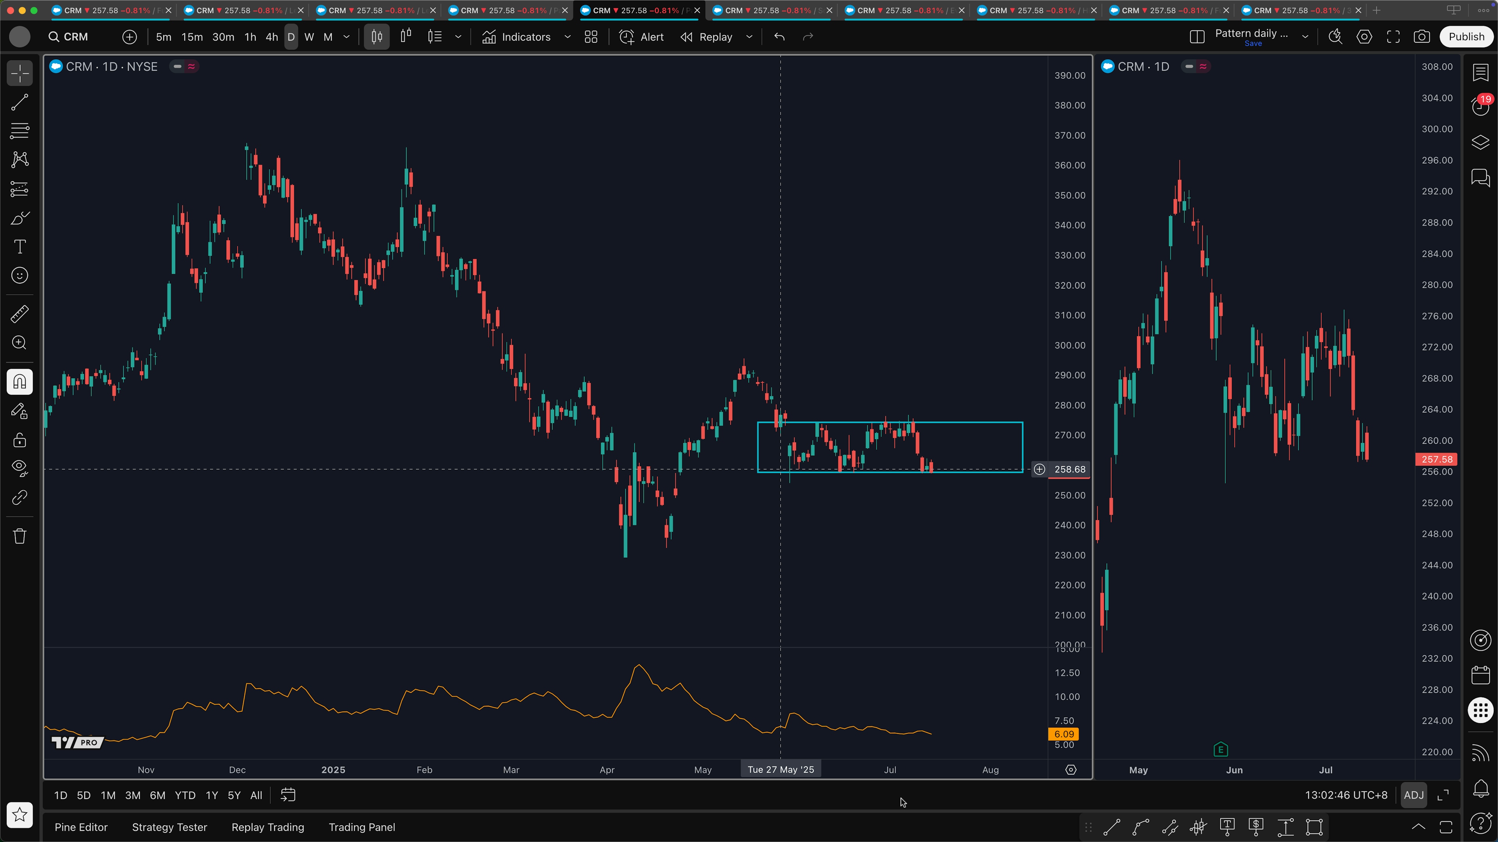Viewport: 1498px width, 842px height.
Task: Select the trend line drawing tool
Action: click(x=20, y=102)
